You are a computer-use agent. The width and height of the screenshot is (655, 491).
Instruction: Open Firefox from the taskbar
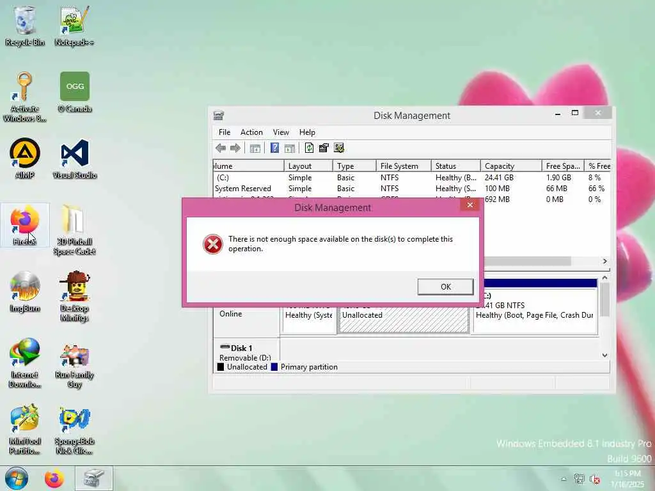point(54,478)
